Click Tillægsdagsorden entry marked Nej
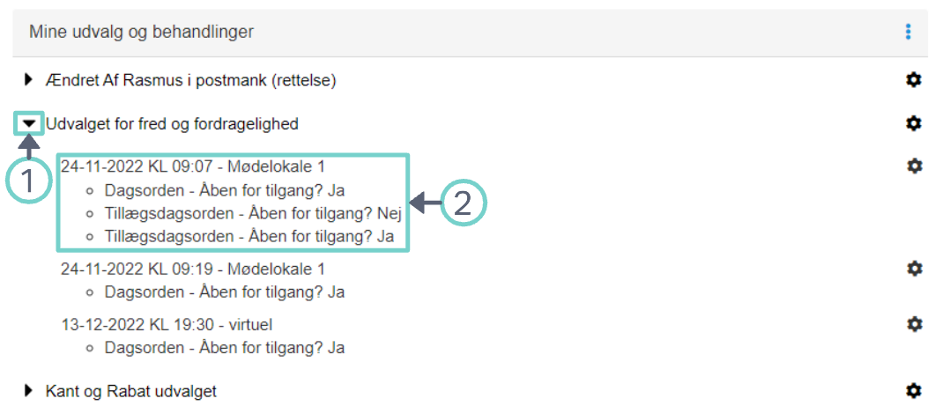The height and width of the screenshot is (406, 935). pyautogui.click(x=253, y=214)
